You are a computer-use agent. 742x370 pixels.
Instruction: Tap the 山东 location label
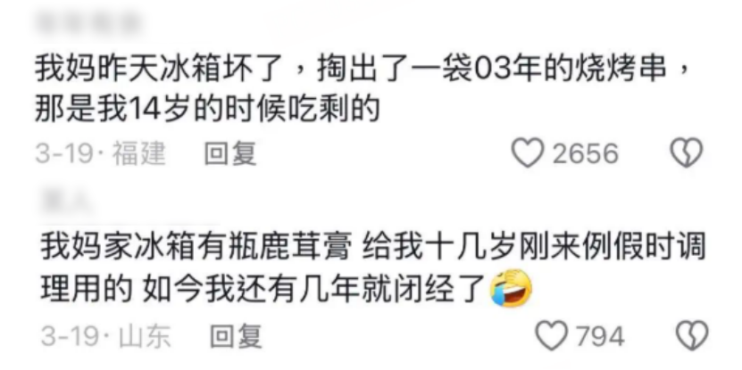145,336
